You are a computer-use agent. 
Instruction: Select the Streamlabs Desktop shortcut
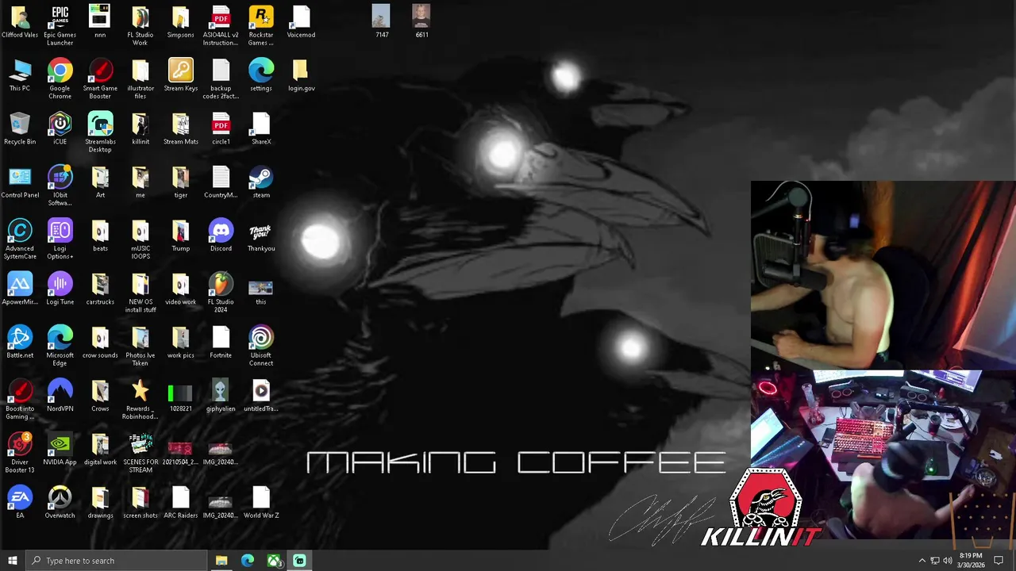tap(100, 125)
